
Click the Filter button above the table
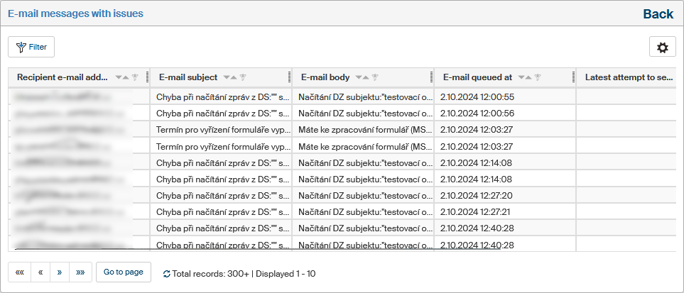[31, 47]
